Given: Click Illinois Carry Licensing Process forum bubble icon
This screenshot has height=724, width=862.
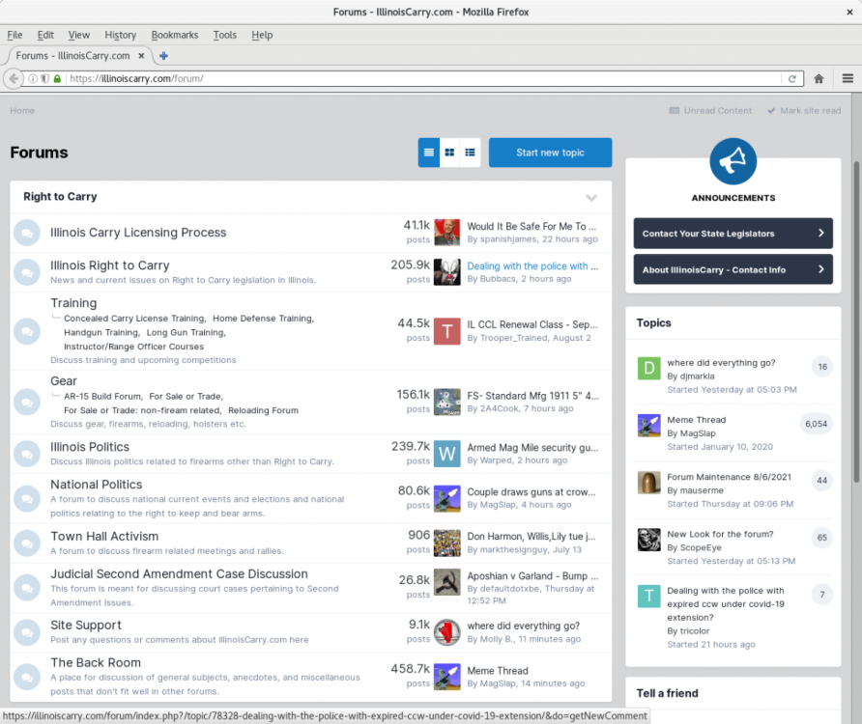Looking at the screenshot, I should point(27,233).
